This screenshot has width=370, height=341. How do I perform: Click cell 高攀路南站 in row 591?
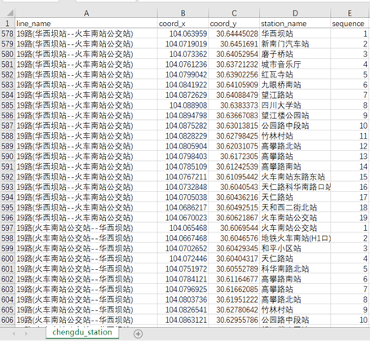295,166
